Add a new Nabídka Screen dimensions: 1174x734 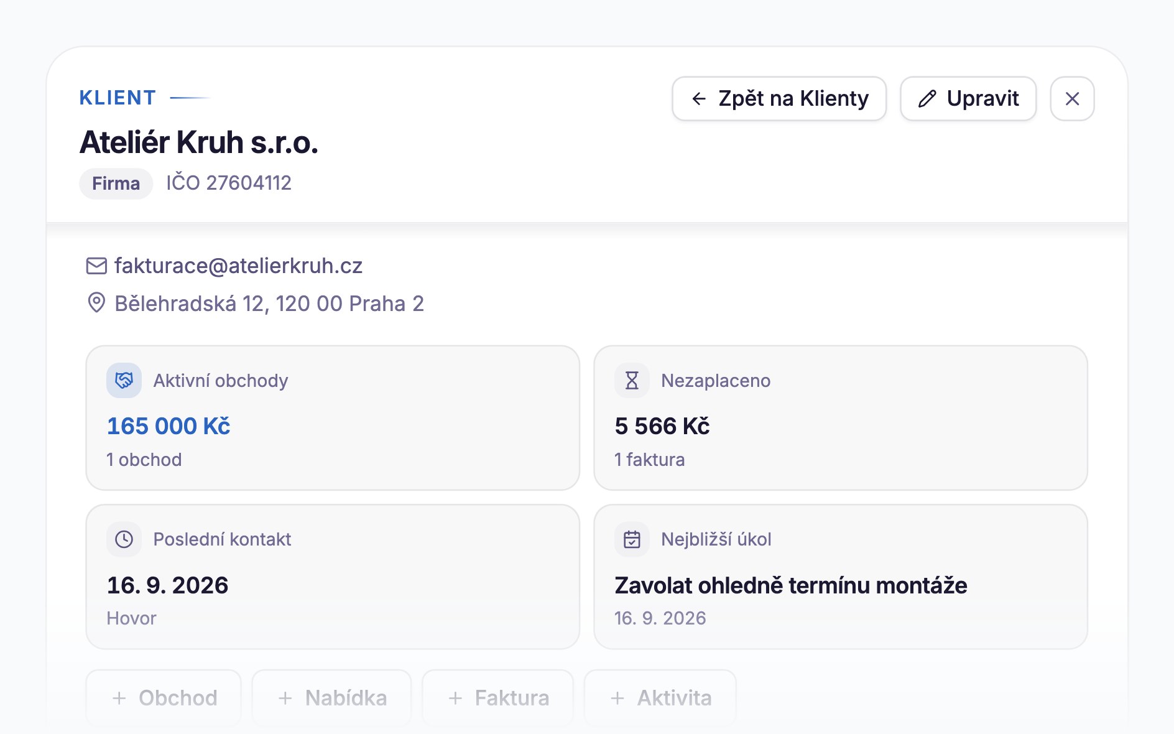(x=331, y=698)
